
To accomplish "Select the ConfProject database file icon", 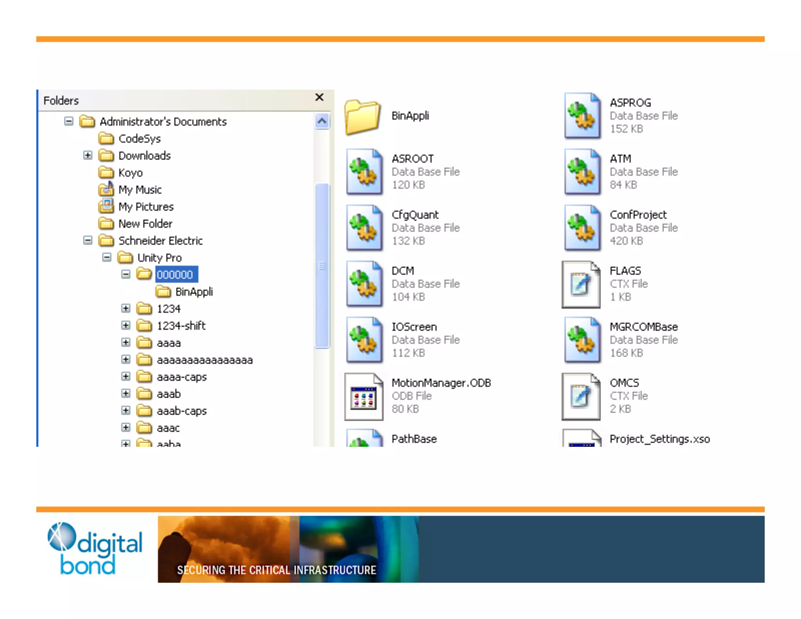I will (582, 228).
